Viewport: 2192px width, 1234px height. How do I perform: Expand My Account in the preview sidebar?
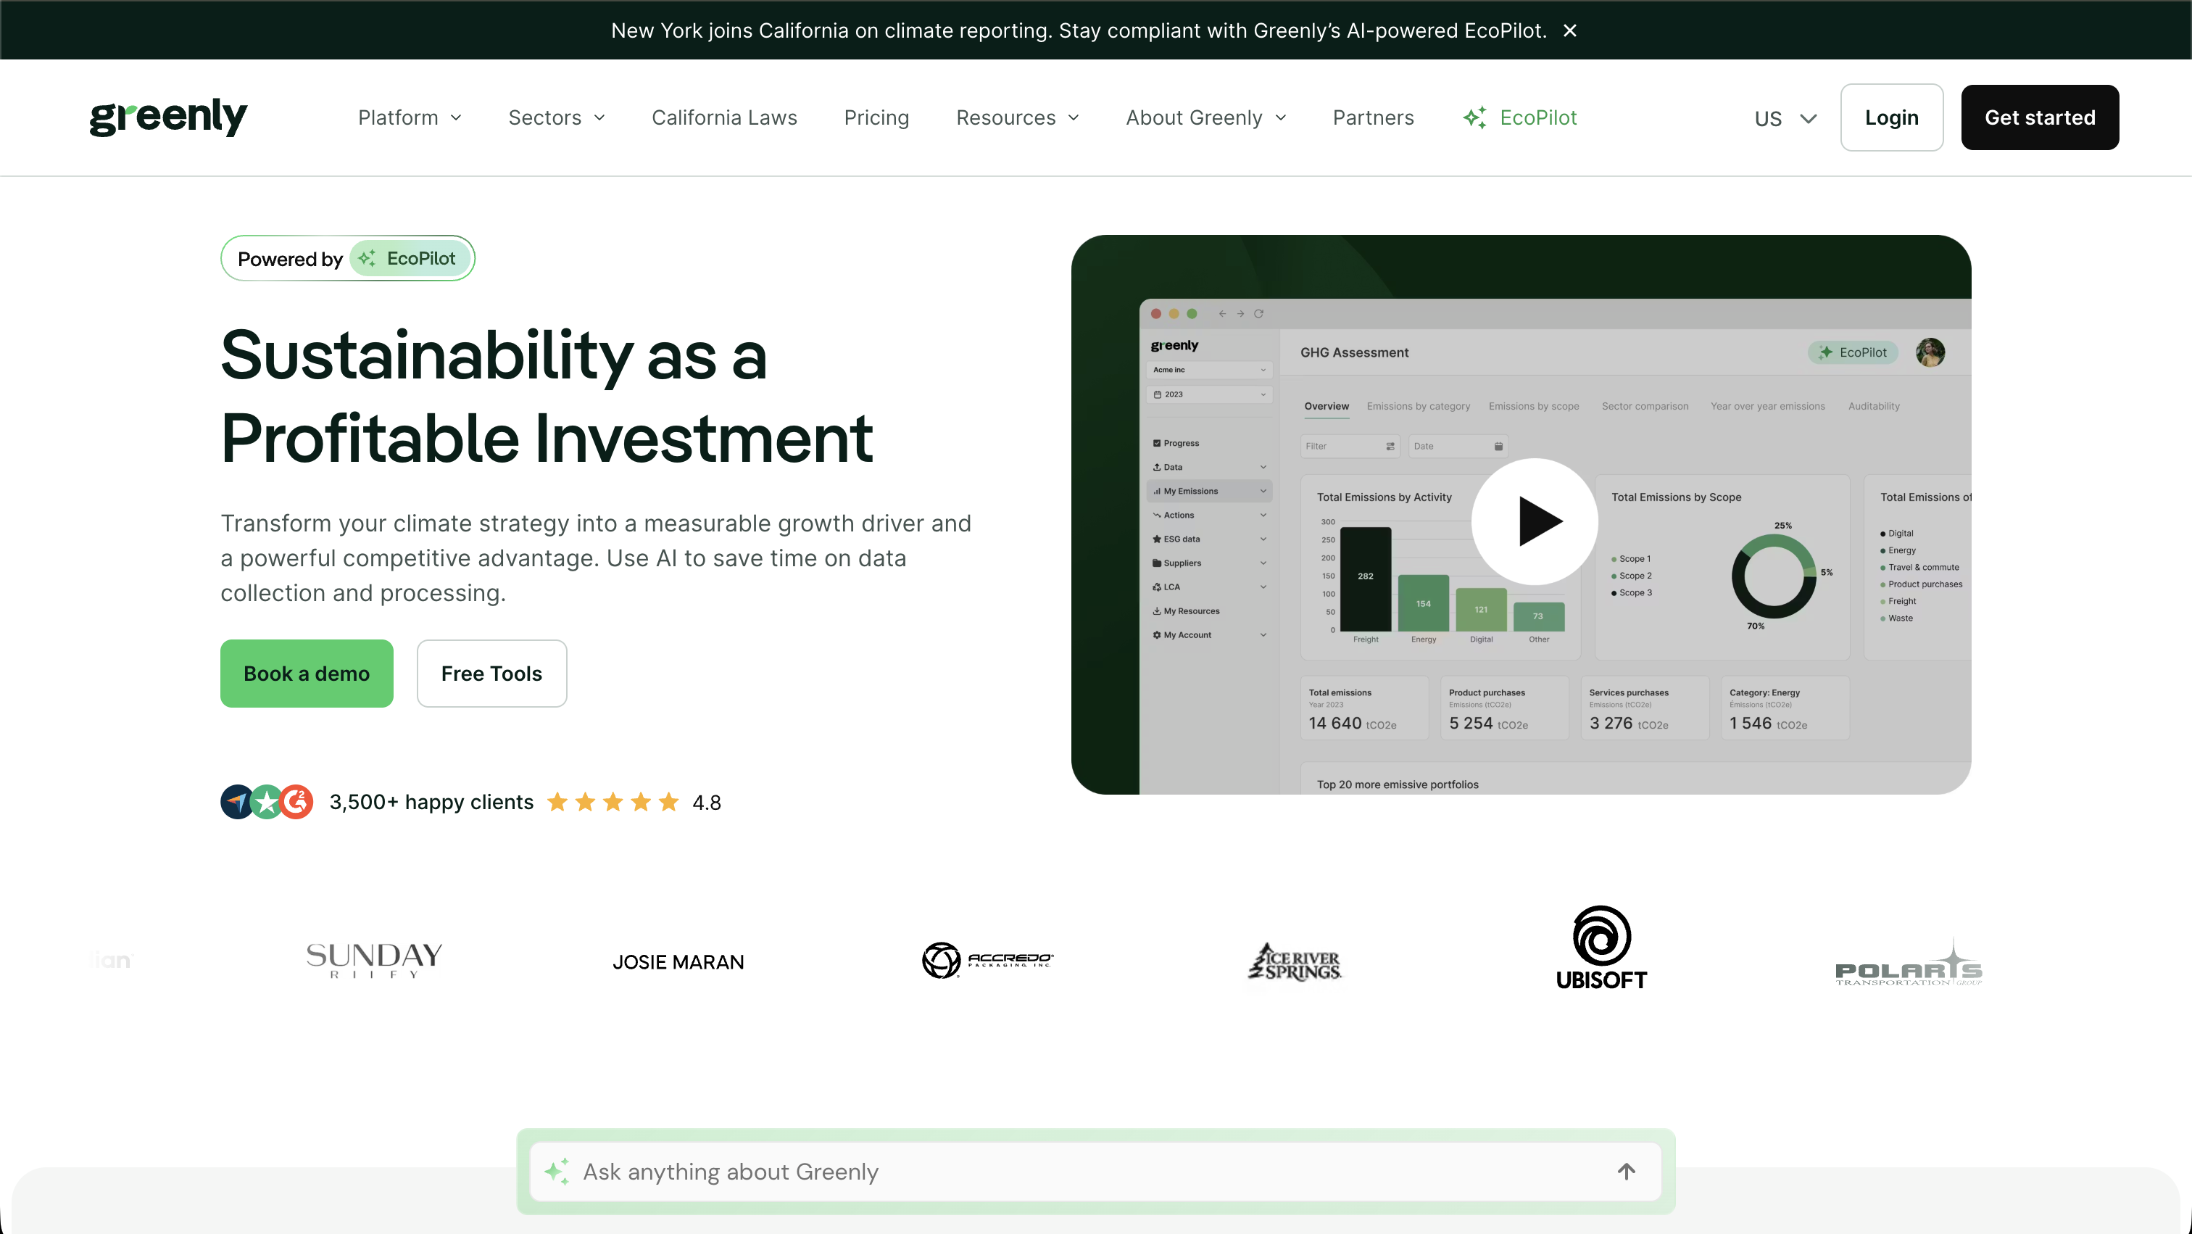point(1209,635)
